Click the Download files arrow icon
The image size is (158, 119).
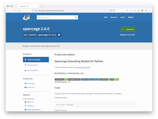click(25, 70)
